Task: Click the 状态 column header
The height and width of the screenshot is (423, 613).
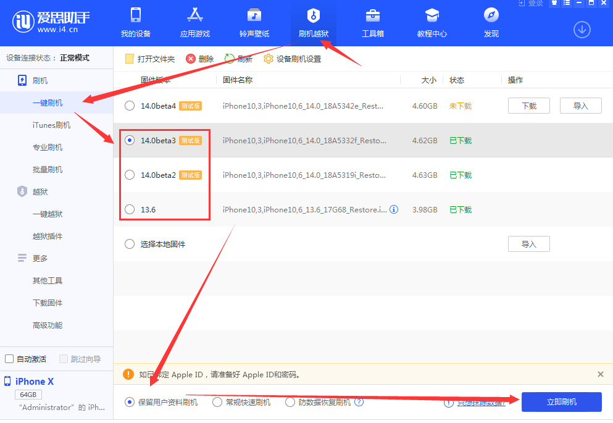Action: pos(457,80)
